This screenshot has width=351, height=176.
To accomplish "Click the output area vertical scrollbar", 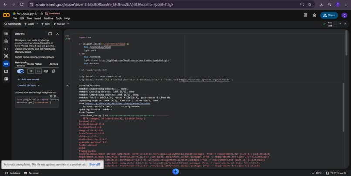I will (343, 107).
